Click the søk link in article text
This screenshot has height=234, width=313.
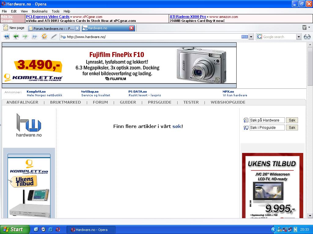click(x=177, y=126)
